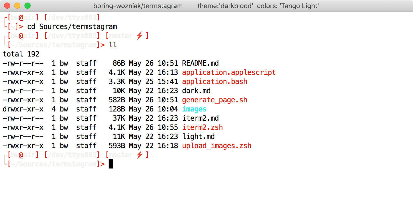Select the dark.md filename
Viewport: 413px width, 197px height.
196,91
